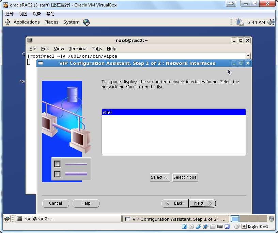Open the Terminal menu in terminal window

[78, 49]
